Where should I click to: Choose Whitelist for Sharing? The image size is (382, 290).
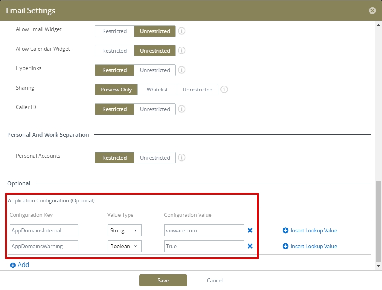(x=157, y=90)
